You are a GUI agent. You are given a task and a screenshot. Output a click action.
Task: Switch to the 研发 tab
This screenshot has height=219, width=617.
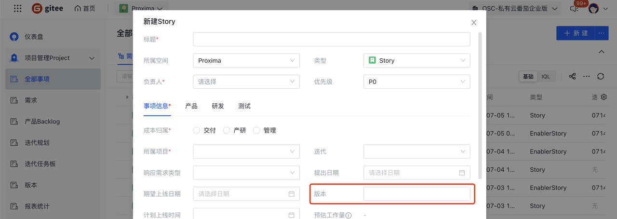218,106
